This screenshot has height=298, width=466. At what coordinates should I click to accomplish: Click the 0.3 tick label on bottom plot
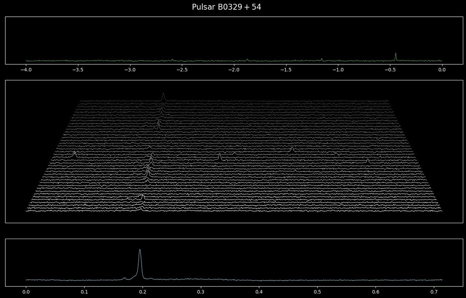click(201, 292)
